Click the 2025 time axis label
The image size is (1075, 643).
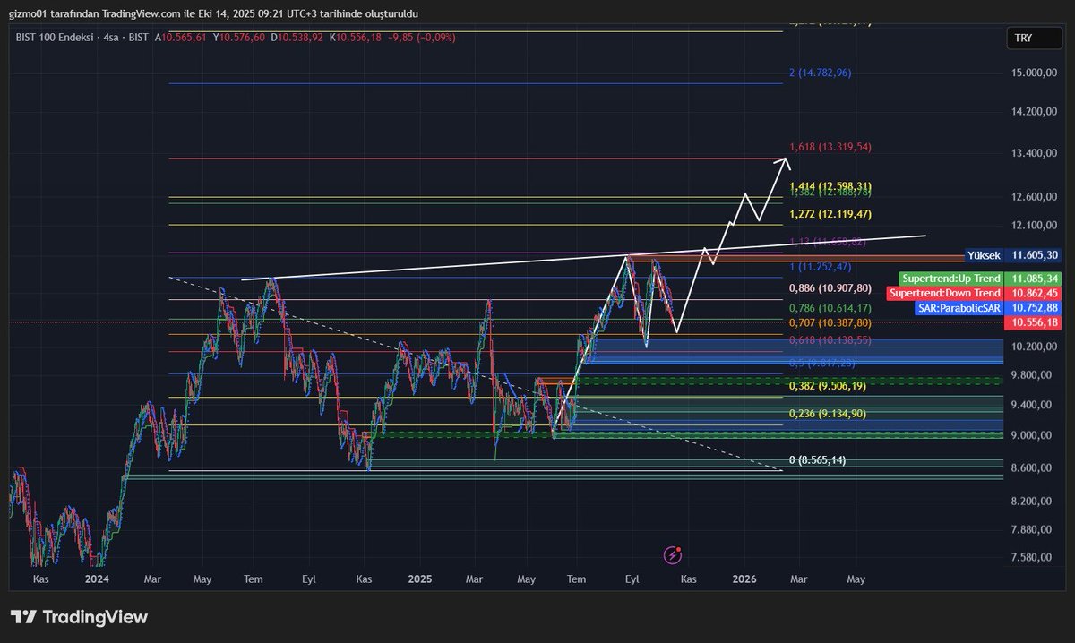[x=420, y=579]
